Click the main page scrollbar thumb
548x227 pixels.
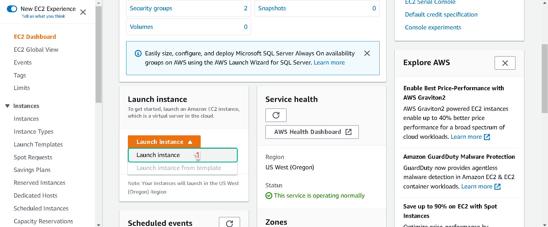pyautogui.click(x=545, y=79)
